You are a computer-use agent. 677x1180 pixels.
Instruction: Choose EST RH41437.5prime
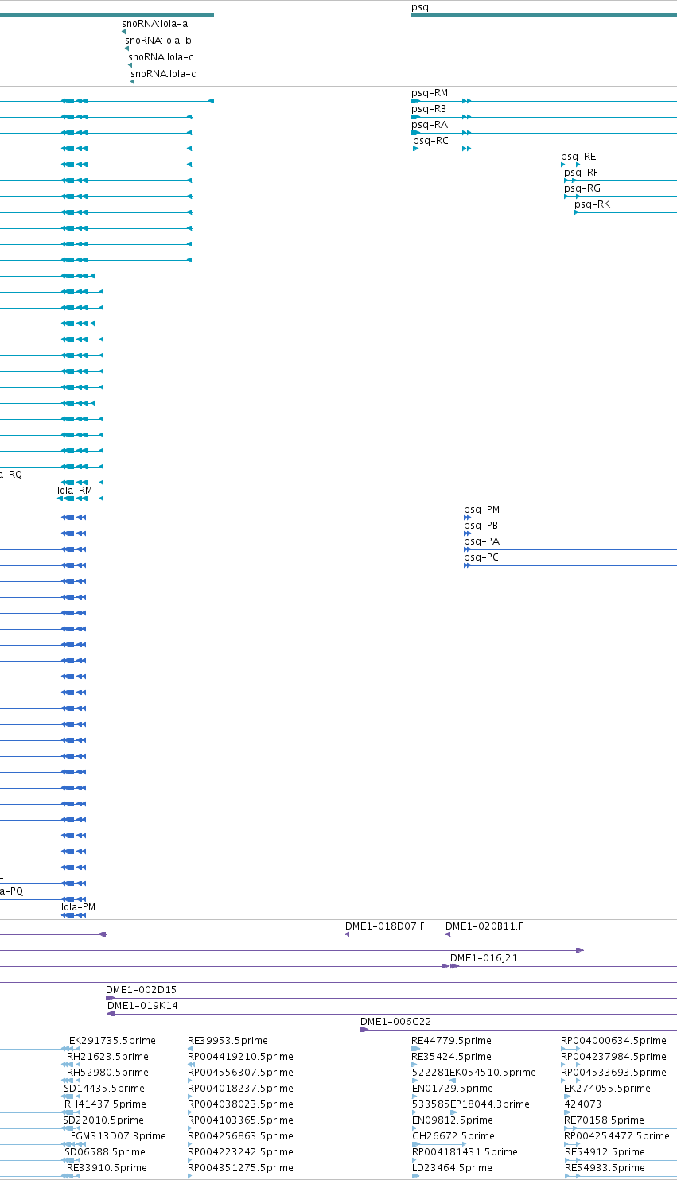[105, 1104]
